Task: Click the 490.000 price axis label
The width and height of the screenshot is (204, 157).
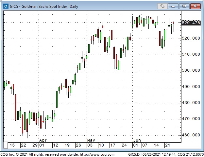Action: coord(191,87)
